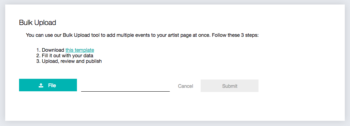Click the word 'template' in the teal link
Viewport: 350px width, 126px height.
coord(84,50)
